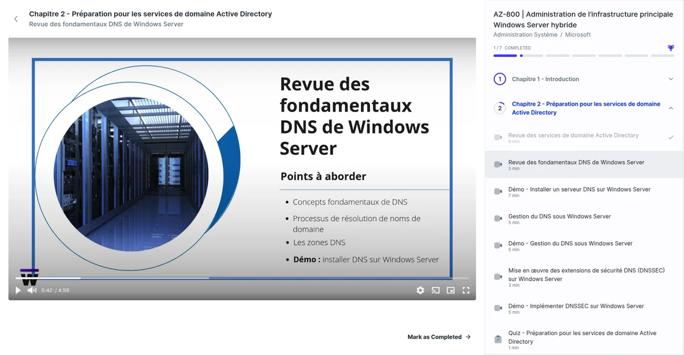The image size is (684, 355).
Task: Enable picture-in-picture mode
Action: coord(451,290)
